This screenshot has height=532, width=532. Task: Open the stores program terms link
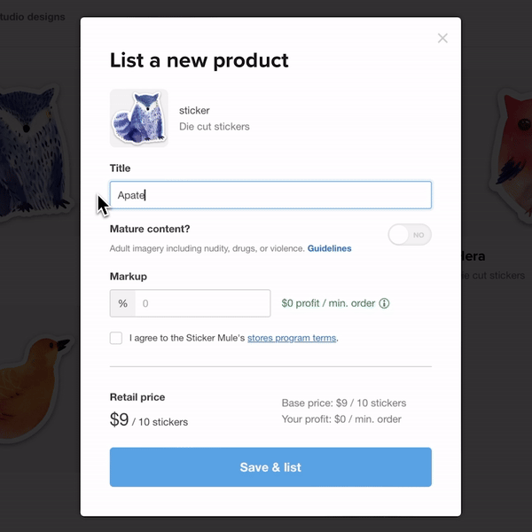[291, 338]
